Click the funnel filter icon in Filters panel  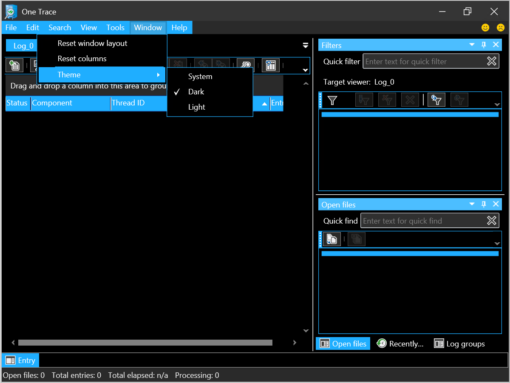pyautogui.click(x=332, y=100)
